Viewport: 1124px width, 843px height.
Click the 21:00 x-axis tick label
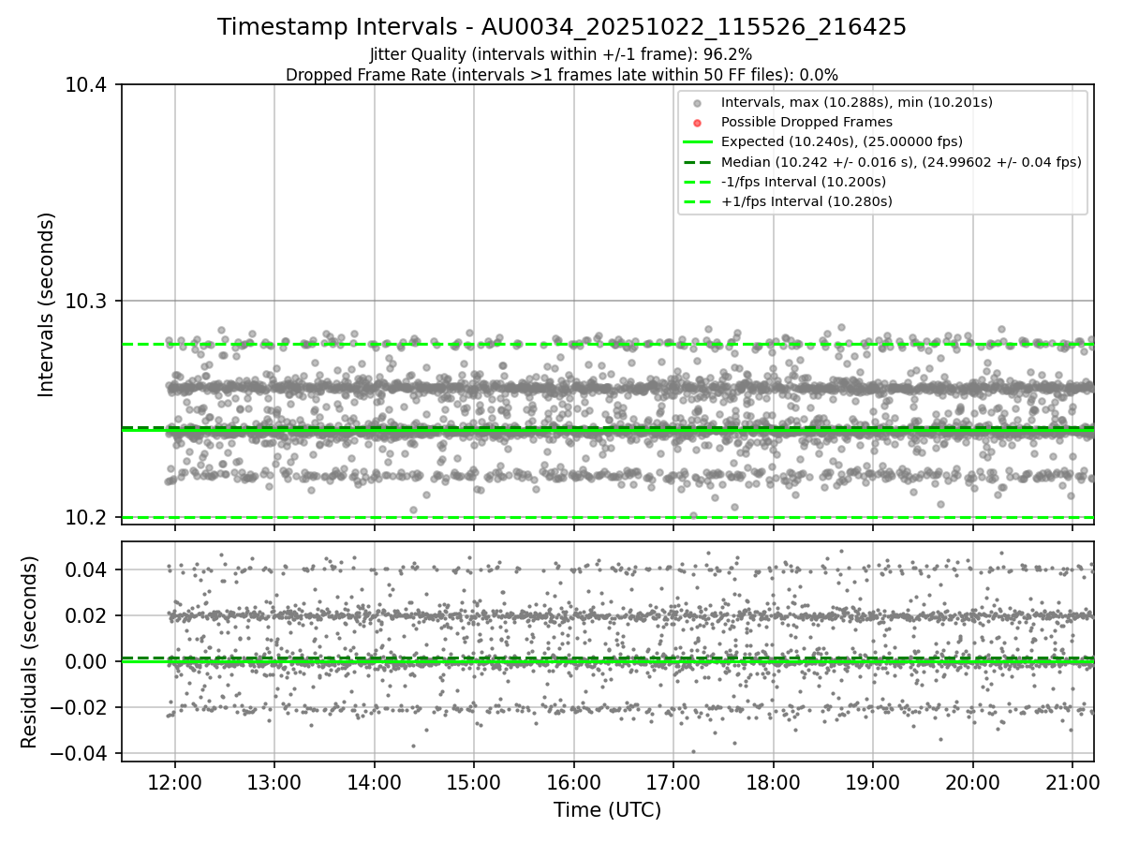tap(1072, 783)
